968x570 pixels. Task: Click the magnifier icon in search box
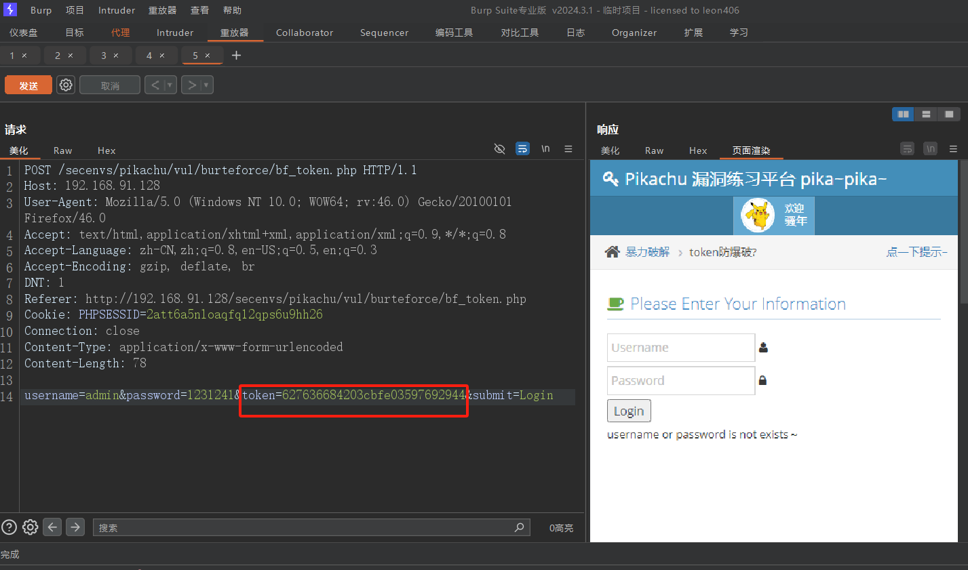520,527
